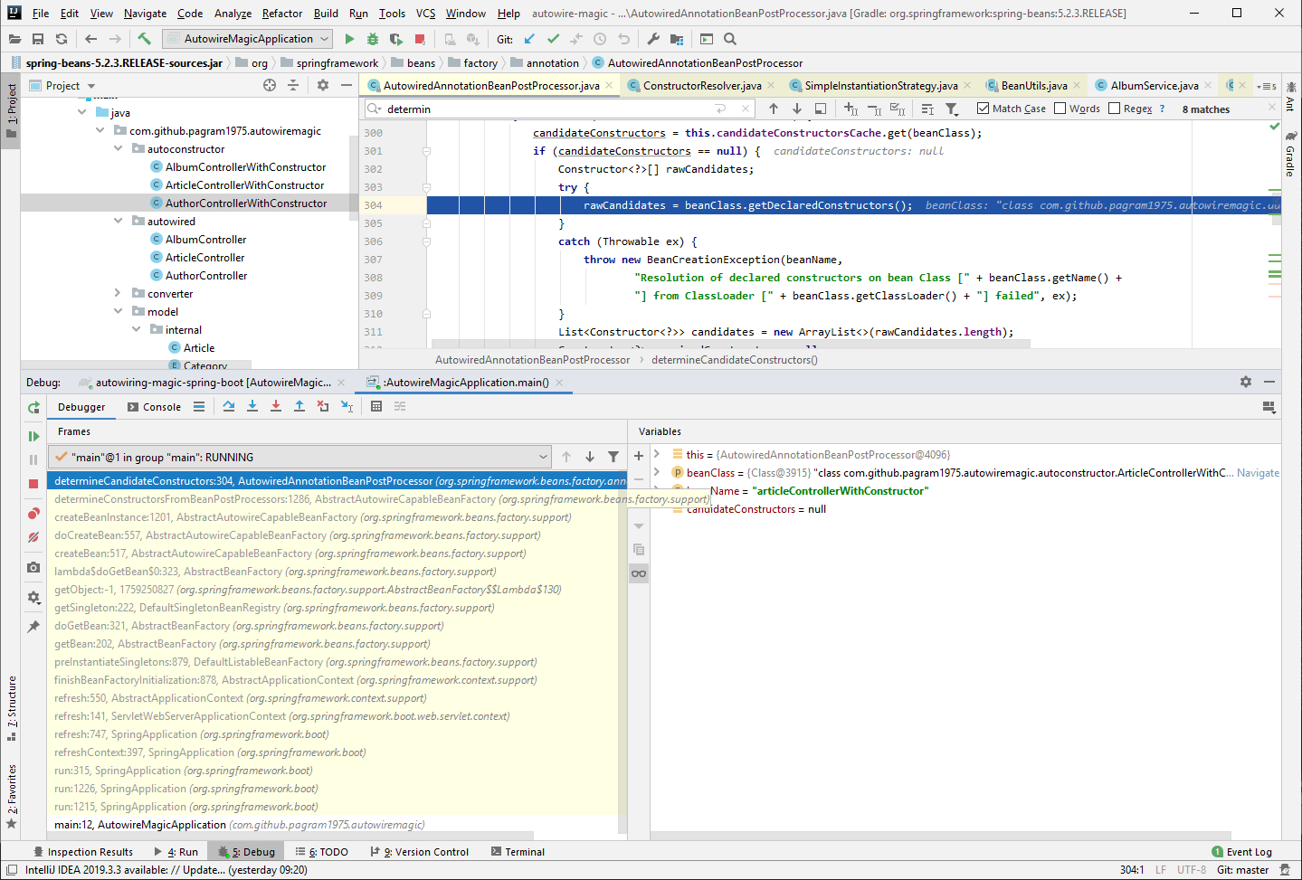Step over the current line
1302x880 pixels.
pos(228,406)
